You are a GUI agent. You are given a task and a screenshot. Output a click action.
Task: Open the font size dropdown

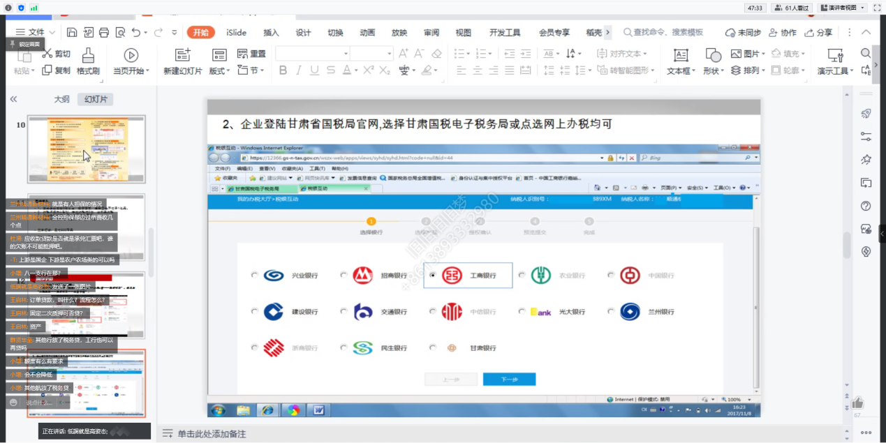tap(390, 54)
